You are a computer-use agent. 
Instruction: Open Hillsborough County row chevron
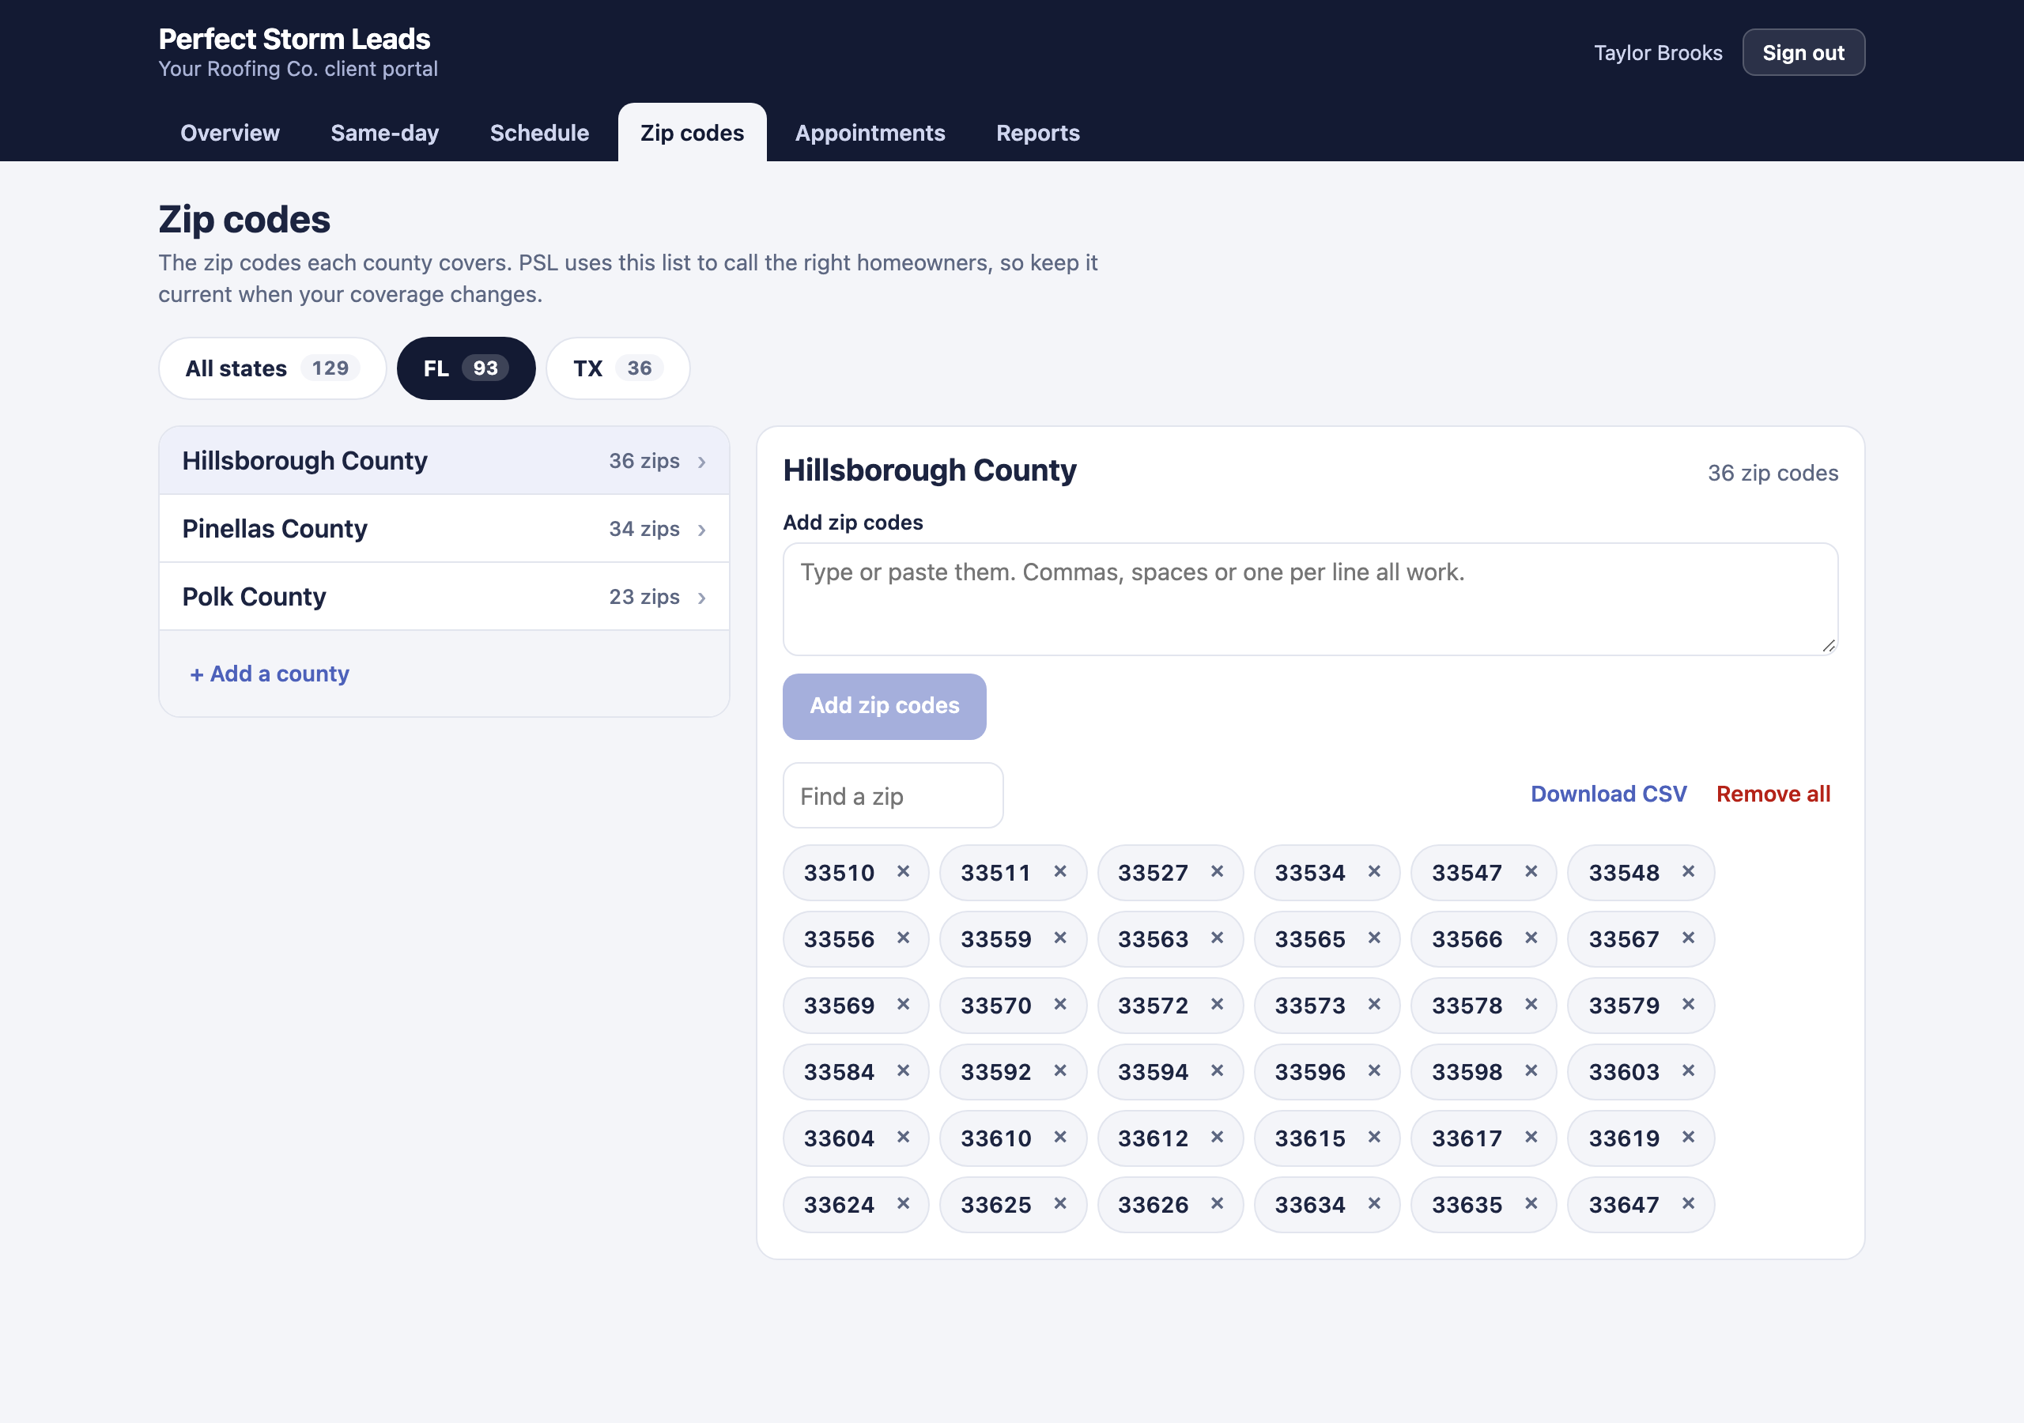[x=702, y=462]
